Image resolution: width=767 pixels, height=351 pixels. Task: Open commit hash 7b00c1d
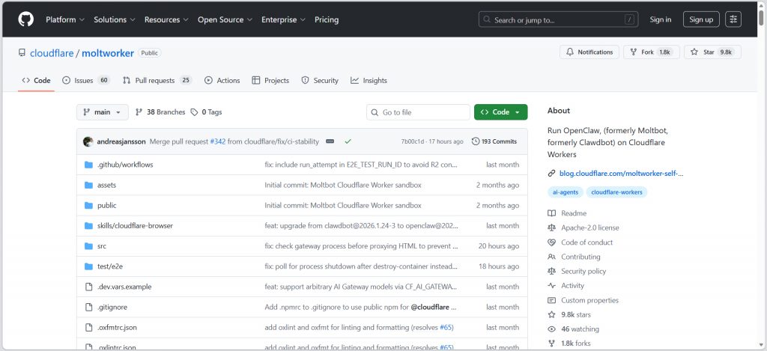(x=413, y=141)
